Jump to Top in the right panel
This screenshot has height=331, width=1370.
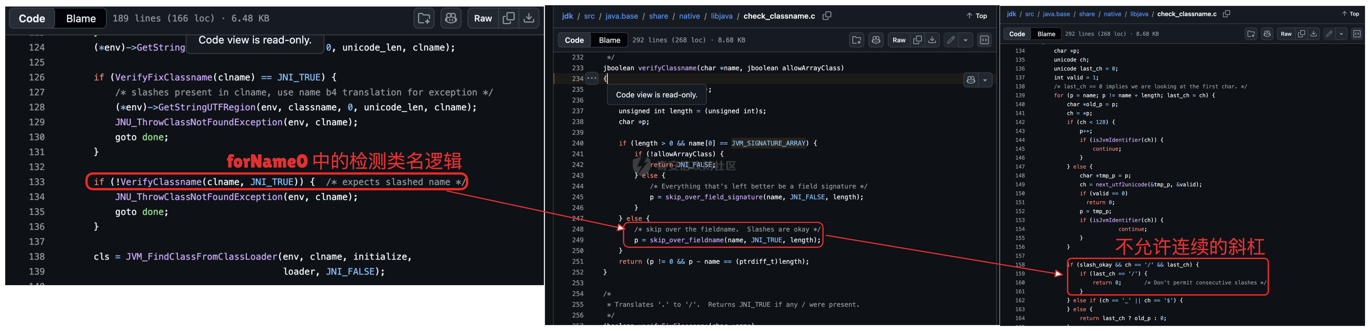[x=1350, y=14]
